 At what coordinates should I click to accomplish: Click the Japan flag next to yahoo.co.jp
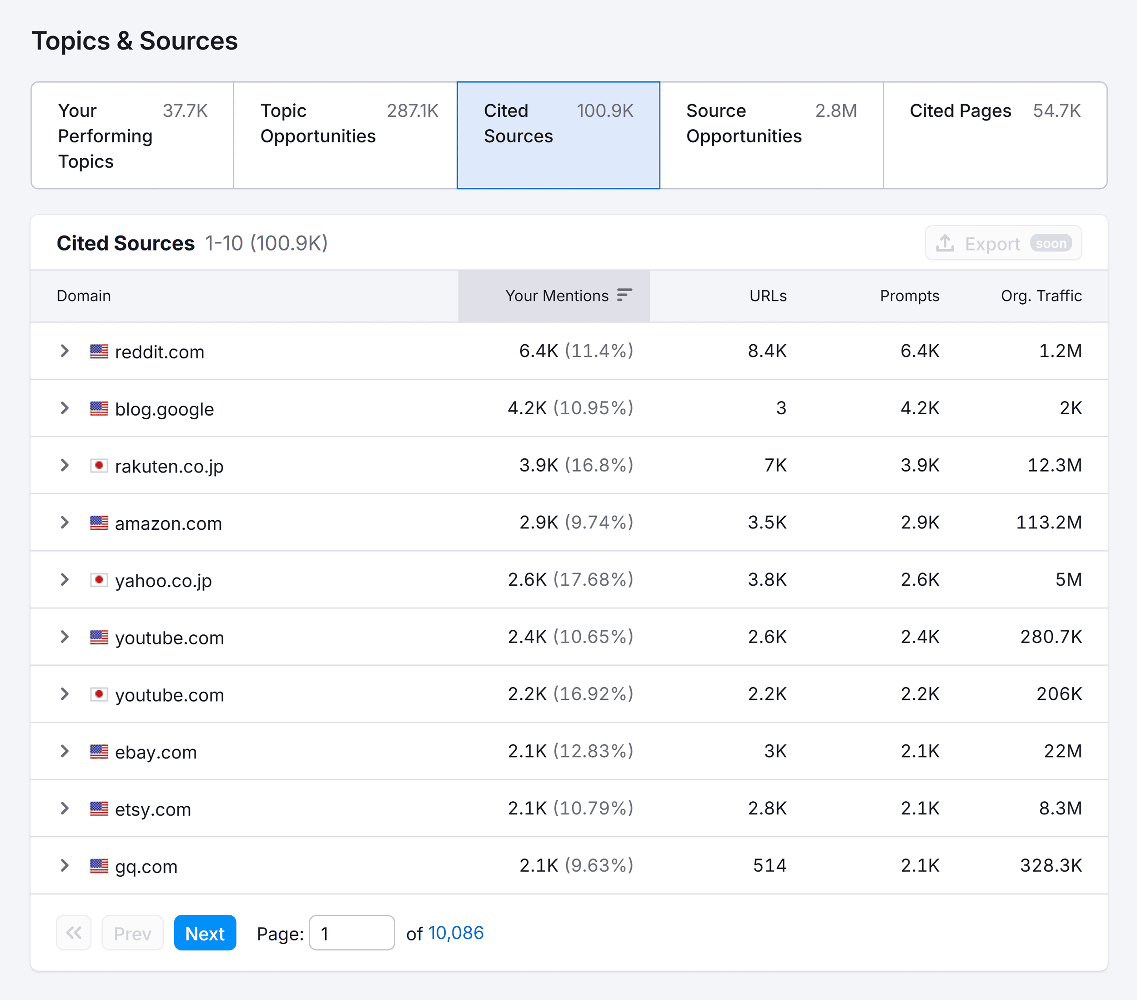[x=99, y=580]
